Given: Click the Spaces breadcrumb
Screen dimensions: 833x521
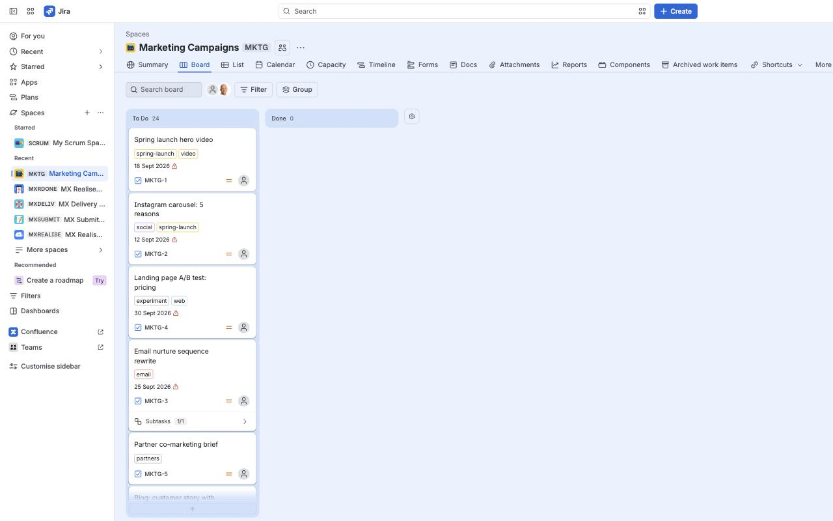Looking at the screenshot, I should click(137, 34).
